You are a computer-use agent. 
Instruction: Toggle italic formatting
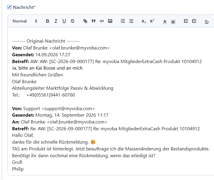pyautogui.click(x=56, y=21)
